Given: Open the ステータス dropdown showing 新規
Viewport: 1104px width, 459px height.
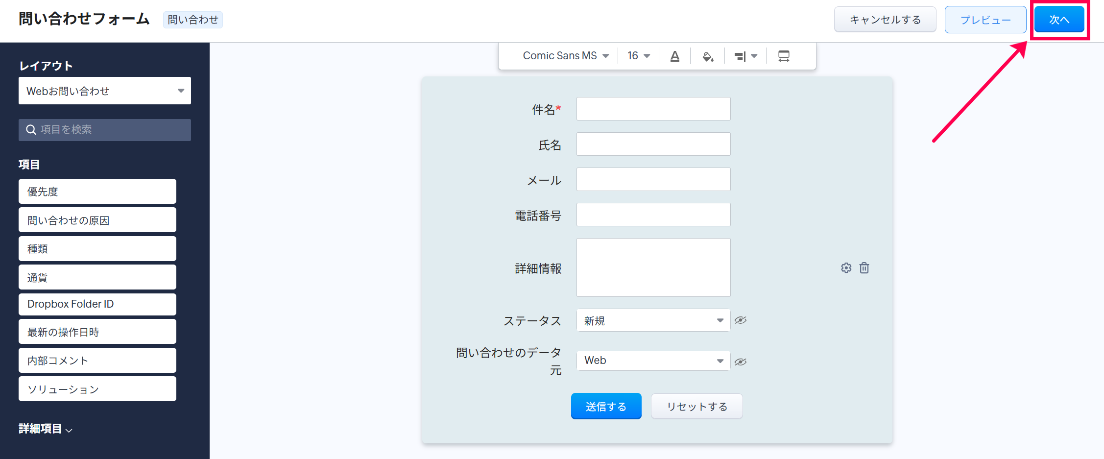Looking at the screenshot, I should click(653, 320).
